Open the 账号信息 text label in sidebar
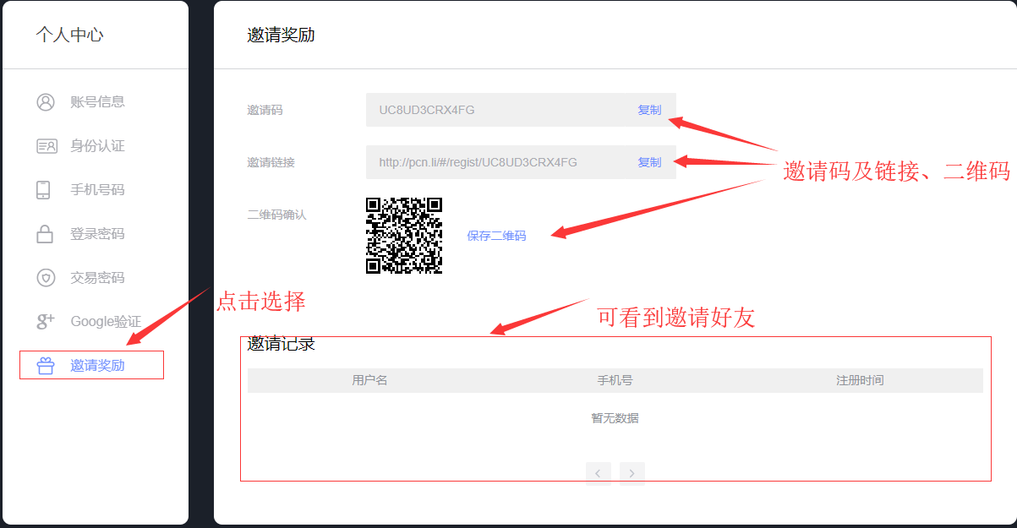The width and height of the screenshot is (1017, 528). (97, 102)
